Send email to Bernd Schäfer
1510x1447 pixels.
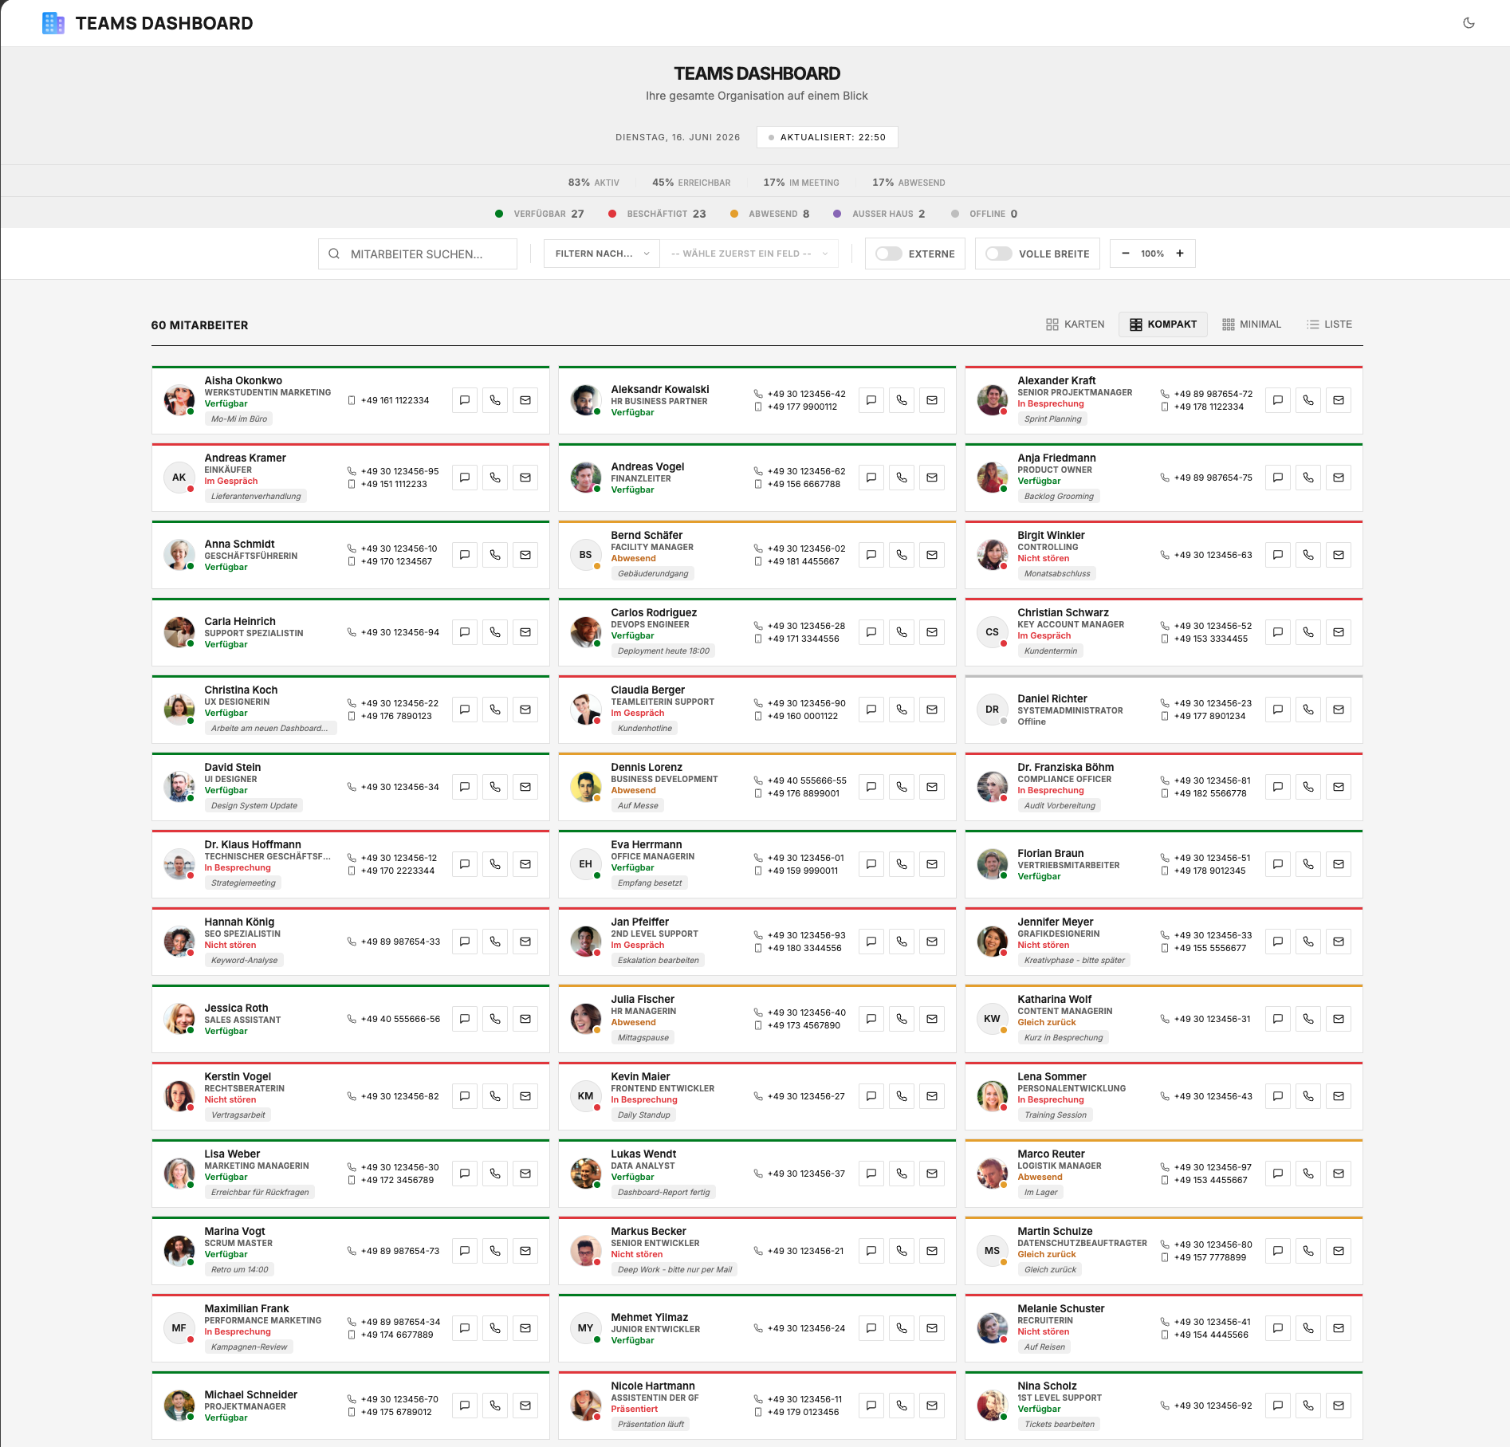[932, 555]
